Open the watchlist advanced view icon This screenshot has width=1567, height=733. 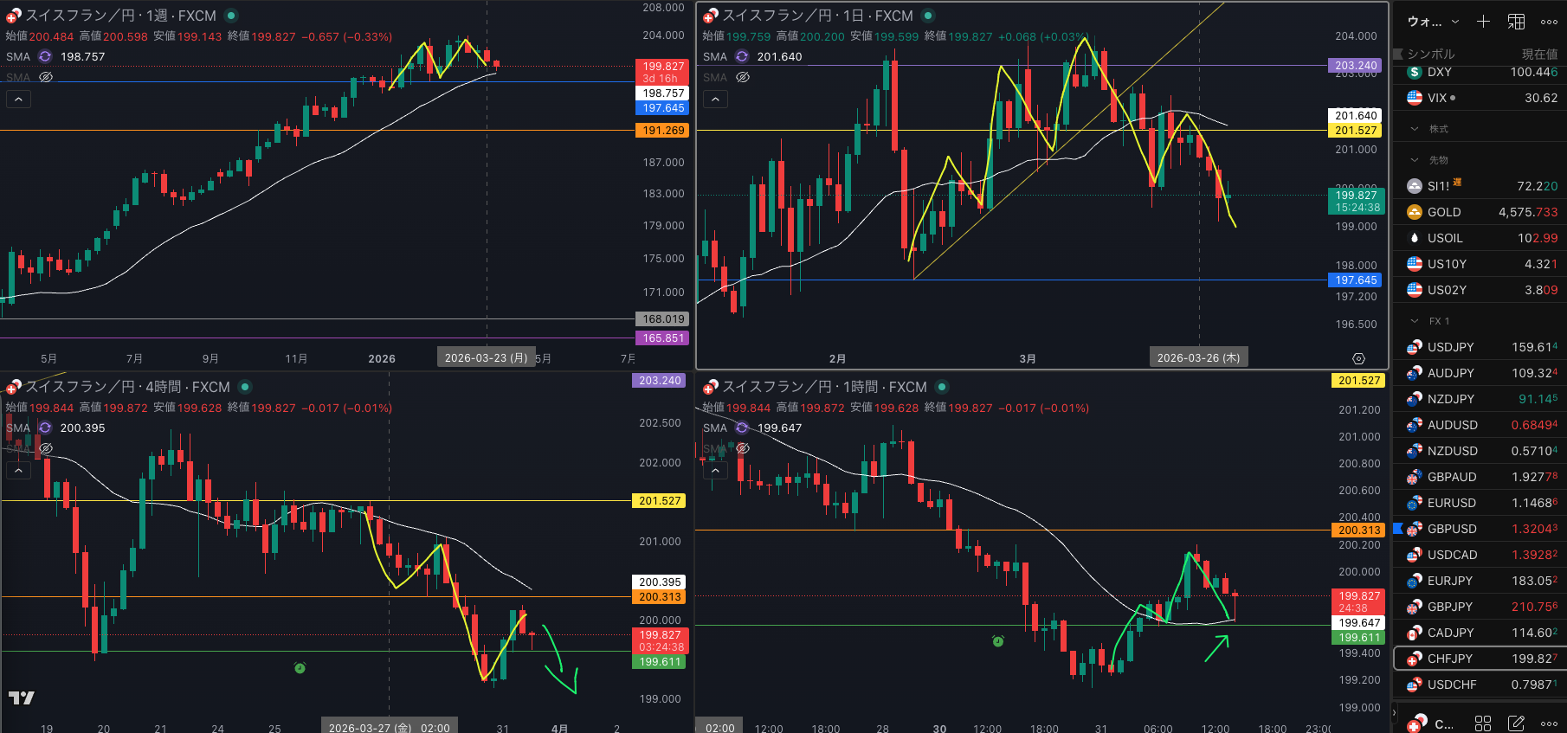[1516, 22]
